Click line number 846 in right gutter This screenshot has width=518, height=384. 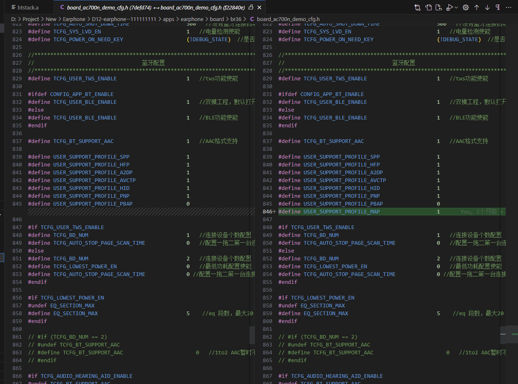(267, 211)
